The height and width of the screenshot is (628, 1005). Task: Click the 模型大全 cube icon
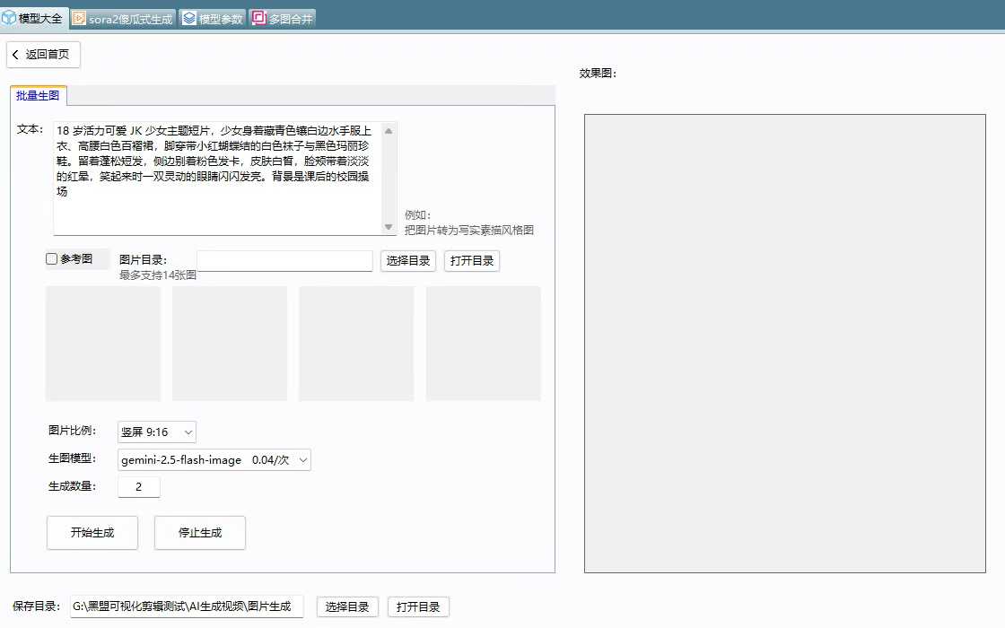[x=9, y=18]
